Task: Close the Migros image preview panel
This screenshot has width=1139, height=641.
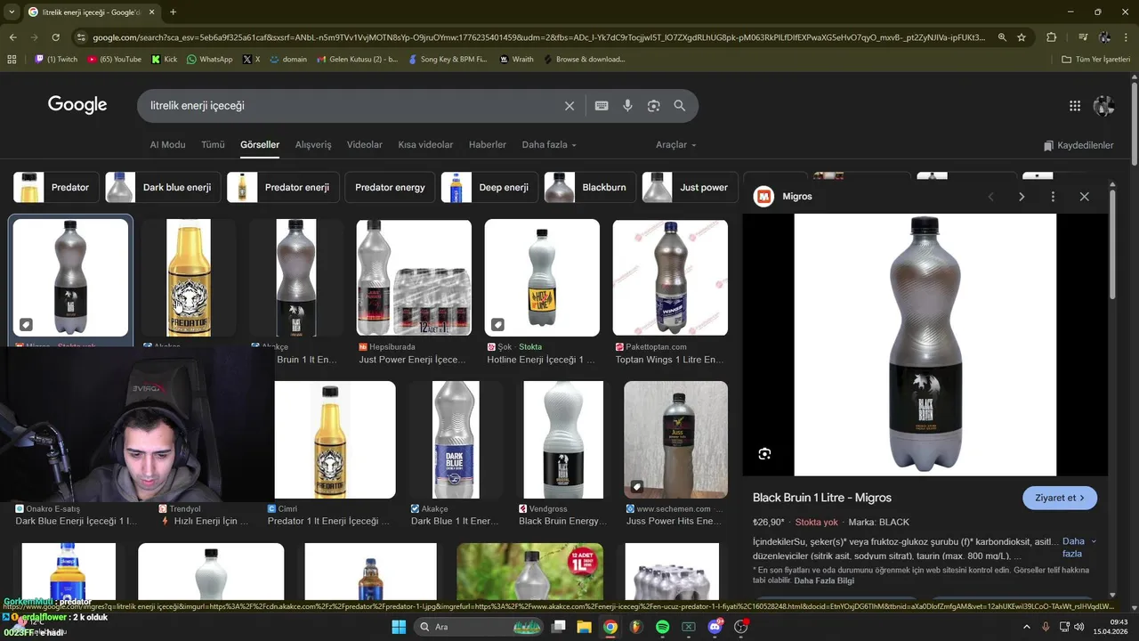Action: tap(1084, 197)
